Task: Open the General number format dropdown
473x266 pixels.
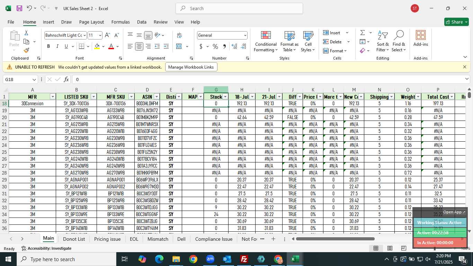Action: click(x=245, y=35)
